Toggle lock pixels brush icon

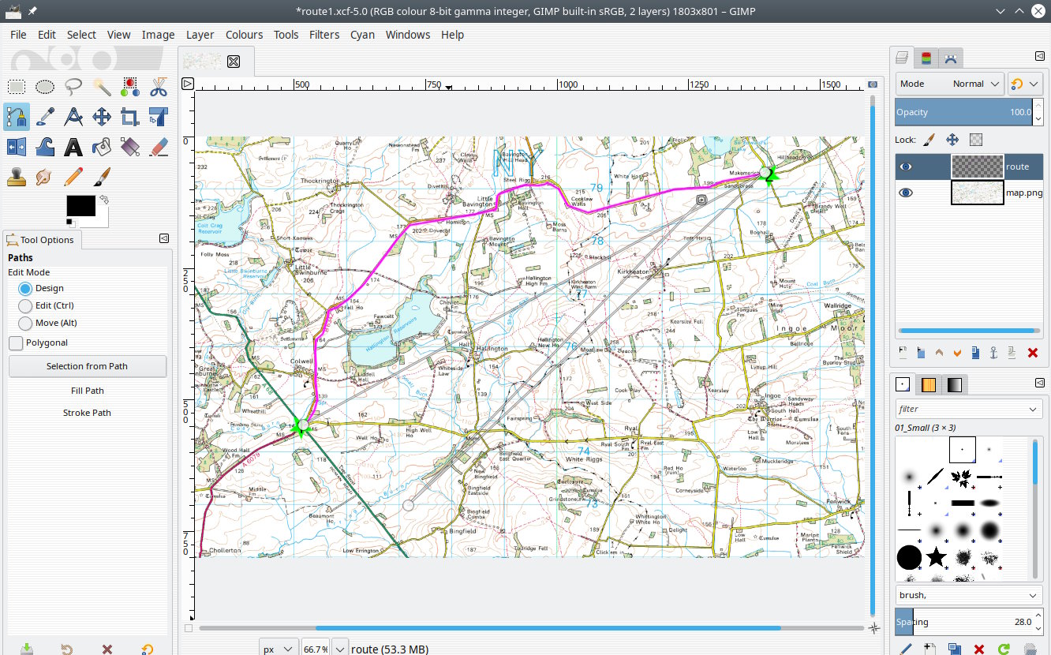coord(929,140)
